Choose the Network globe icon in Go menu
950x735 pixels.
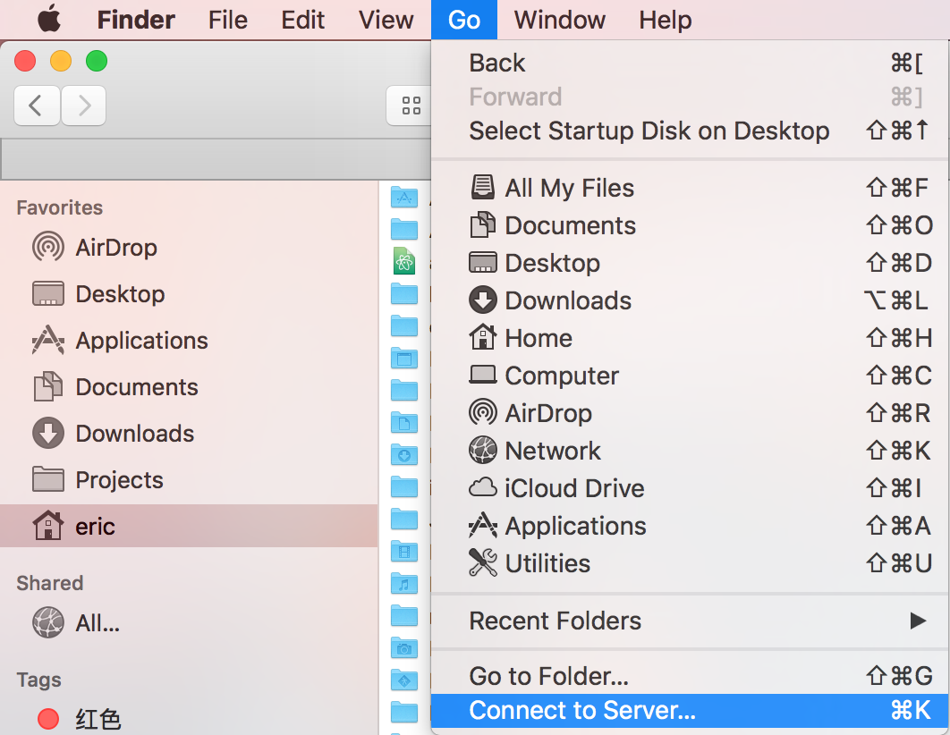point(483,451)
